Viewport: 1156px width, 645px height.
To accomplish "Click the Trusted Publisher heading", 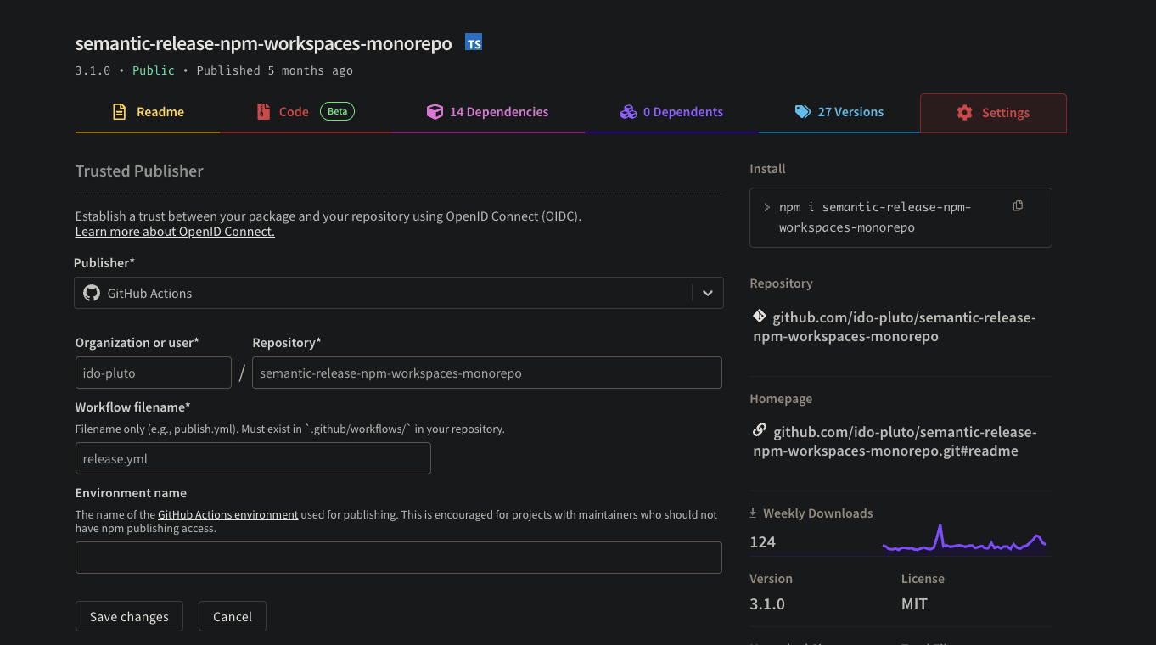I will pos(139,171).
